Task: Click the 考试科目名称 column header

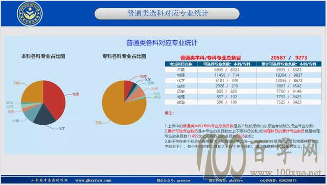Action: 181,64
